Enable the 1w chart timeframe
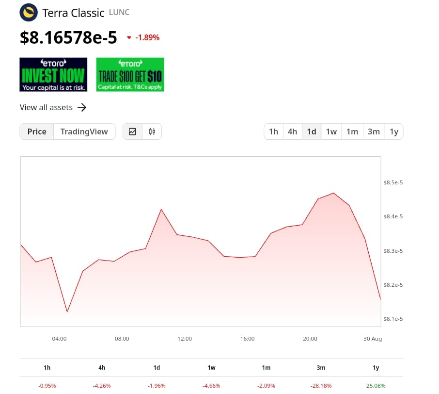 pos(331,131)
